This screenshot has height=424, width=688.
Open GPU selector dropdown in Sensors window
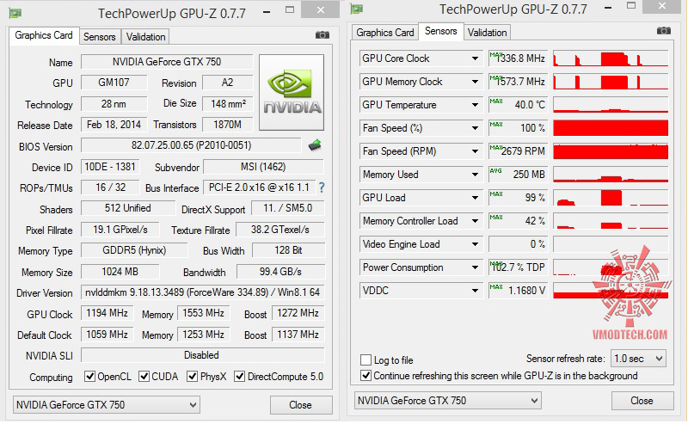pyautogui.click(x=448, y=400)
